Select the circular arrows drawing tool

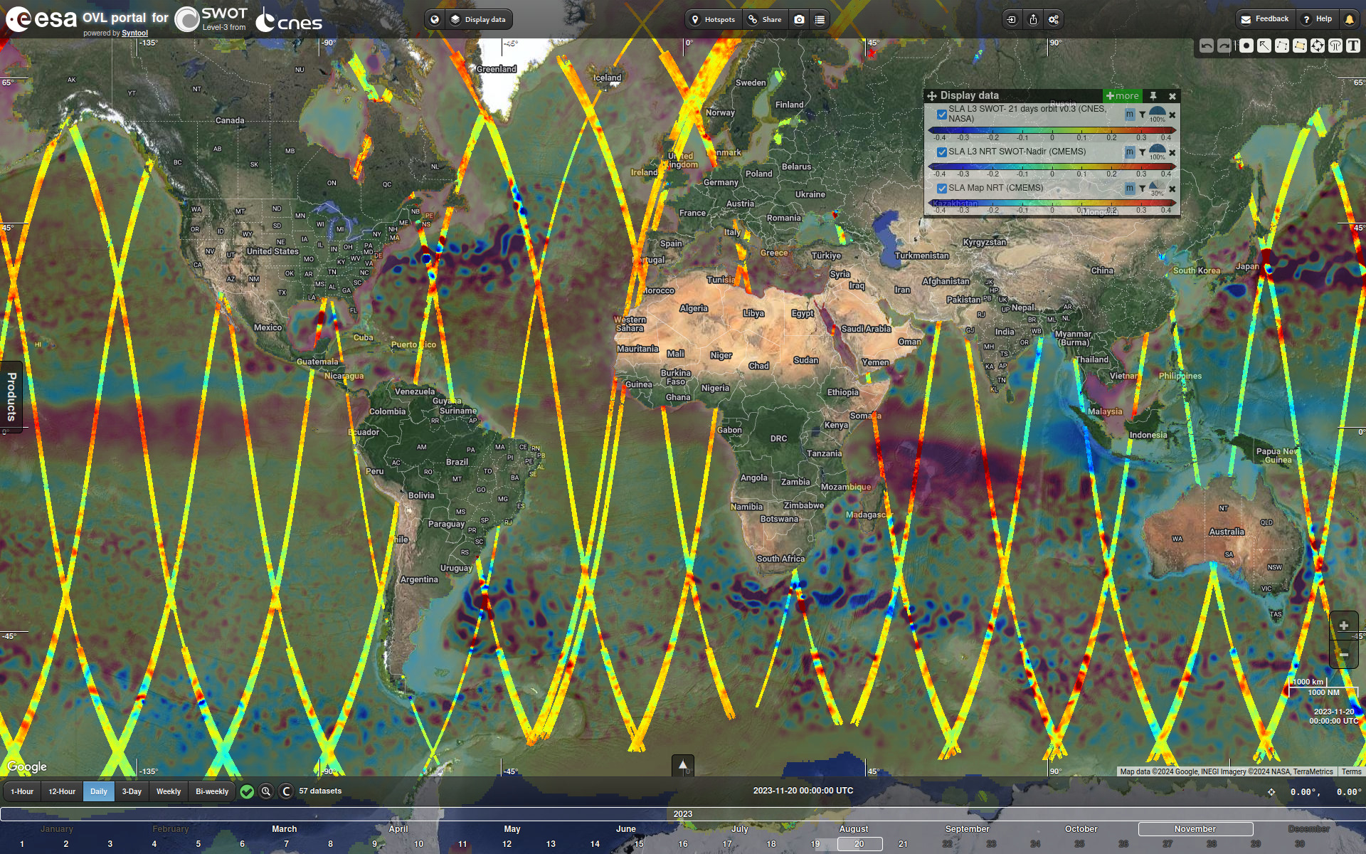(1318, 46)
